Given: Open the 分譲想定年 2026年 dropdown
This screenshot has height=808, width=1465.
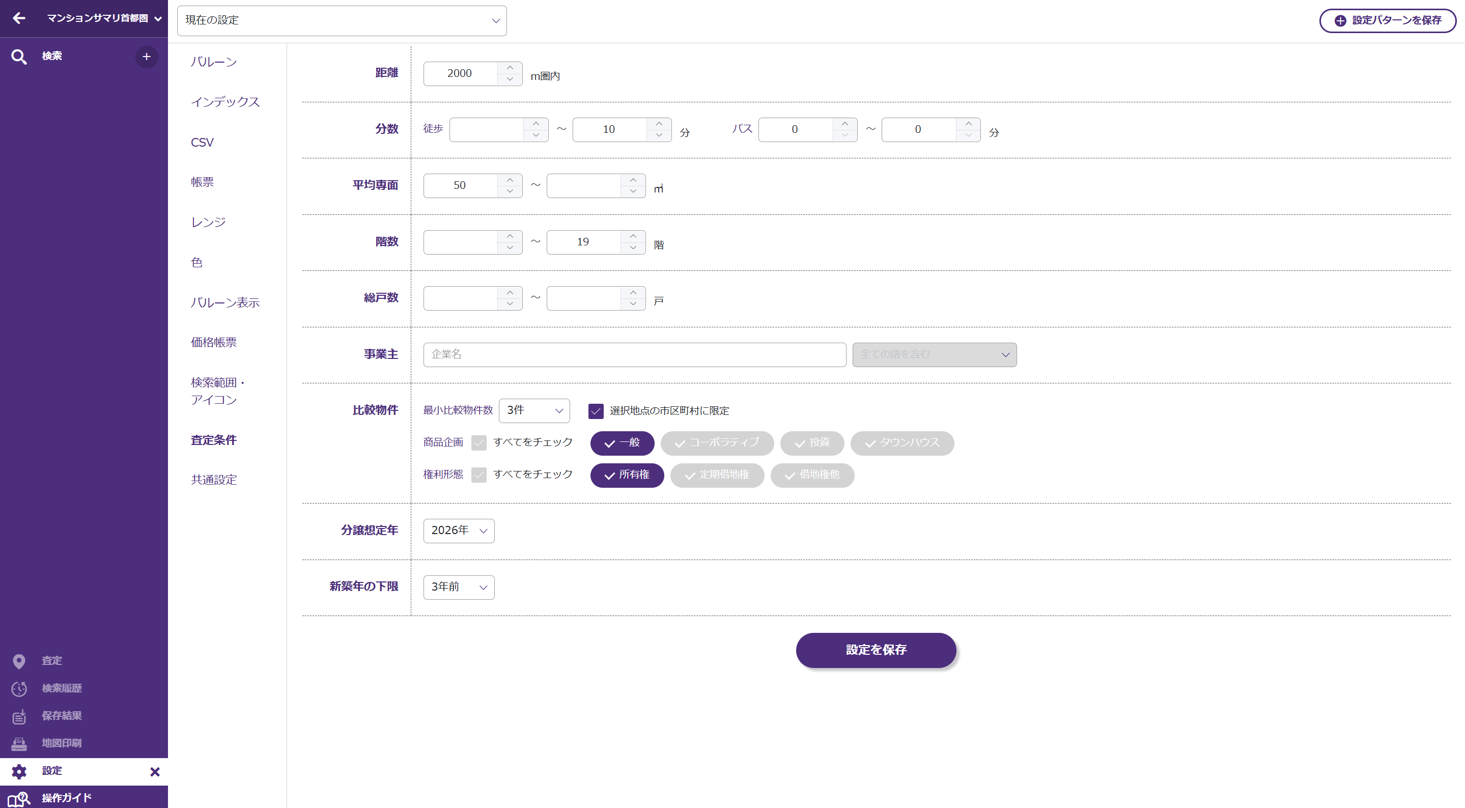Looking at the screenshot, I should pos(458,531).
